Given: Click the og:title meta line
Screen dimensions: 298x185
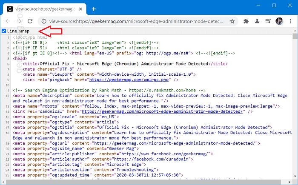Looking at the screenshot, I should pyautogui.click(x=143, y=128).
